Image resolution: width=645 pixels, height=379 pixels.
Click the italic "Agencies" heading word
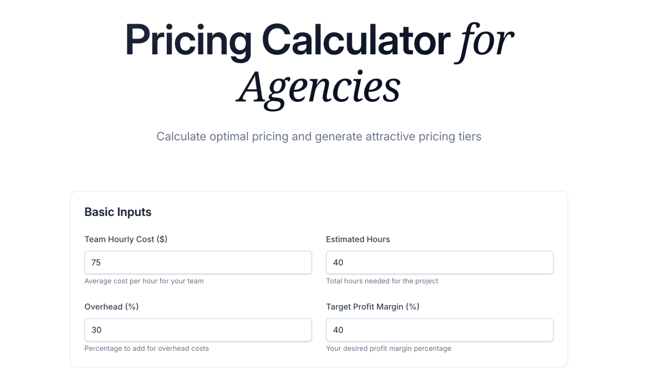(318, 87)
